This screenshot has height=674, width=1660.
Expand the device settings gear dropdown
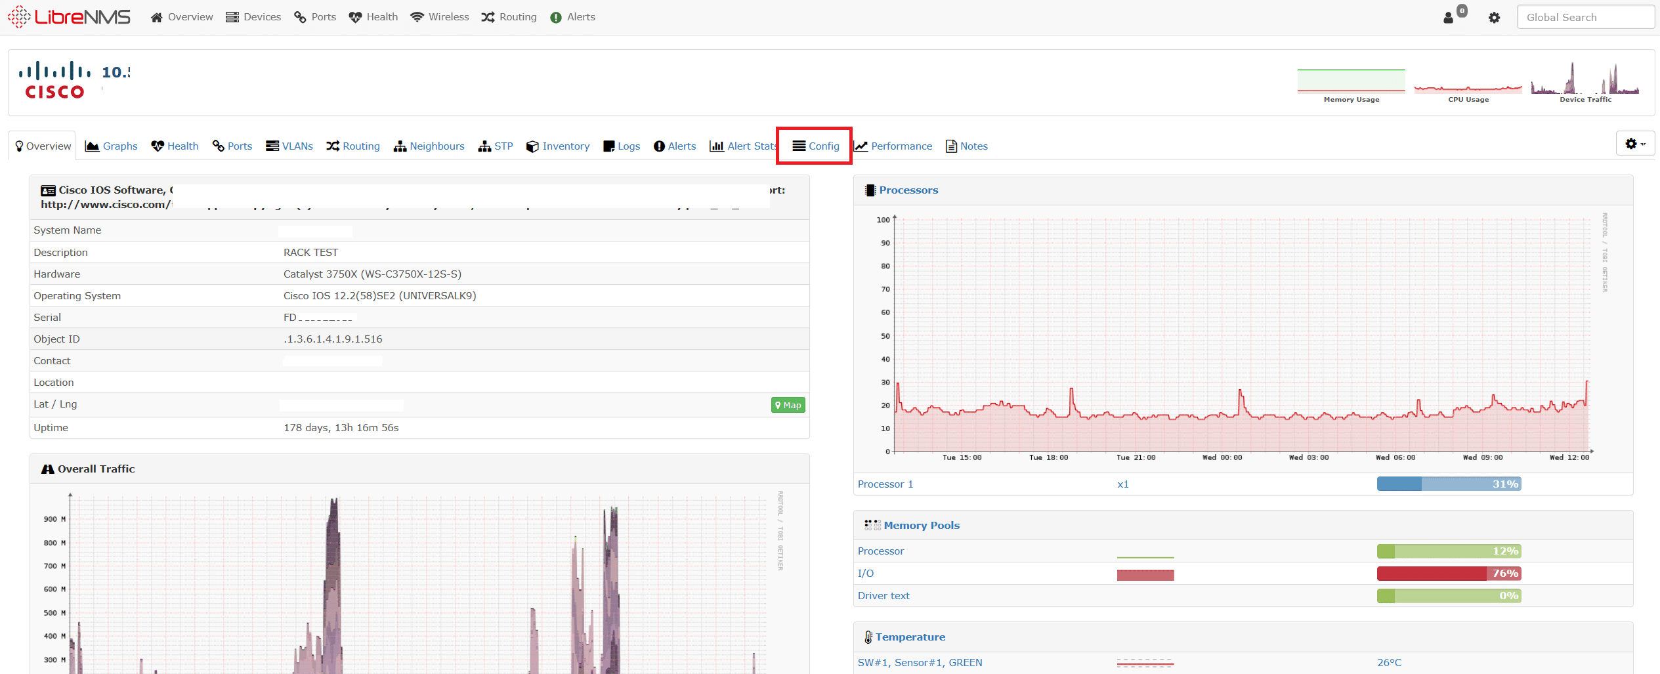pyautogui.click(x=1635, y=144)
